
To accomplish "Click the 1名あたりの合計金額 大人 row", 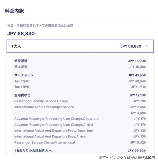I will 80,150.
